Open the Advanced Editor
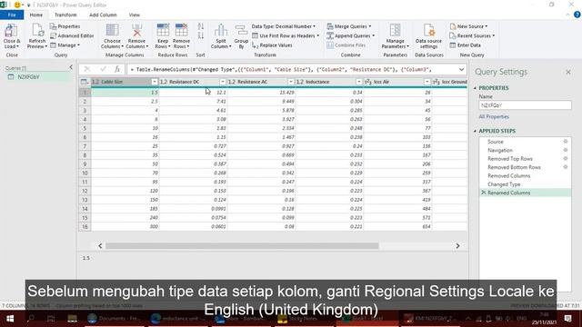 coord(72,35)
